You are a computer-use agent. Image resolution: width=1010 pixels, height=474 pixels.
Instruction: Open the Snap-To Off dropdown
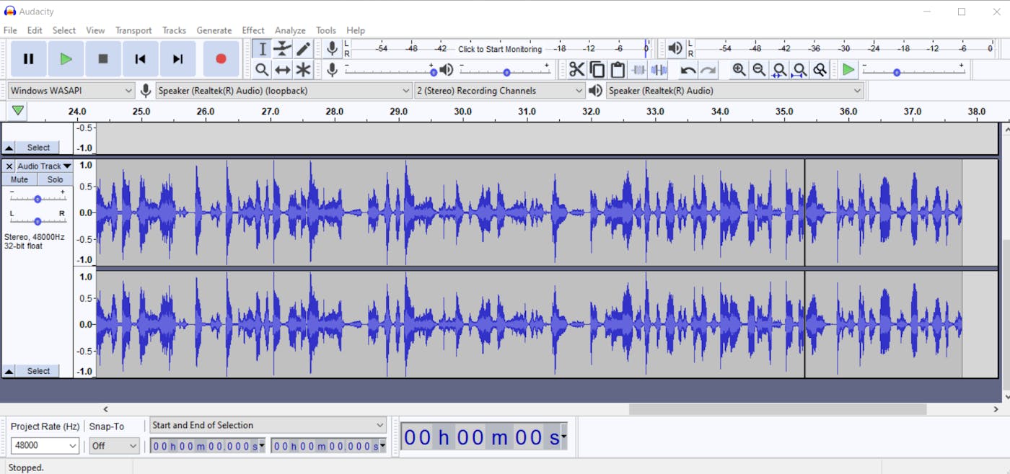coord(114,446)
